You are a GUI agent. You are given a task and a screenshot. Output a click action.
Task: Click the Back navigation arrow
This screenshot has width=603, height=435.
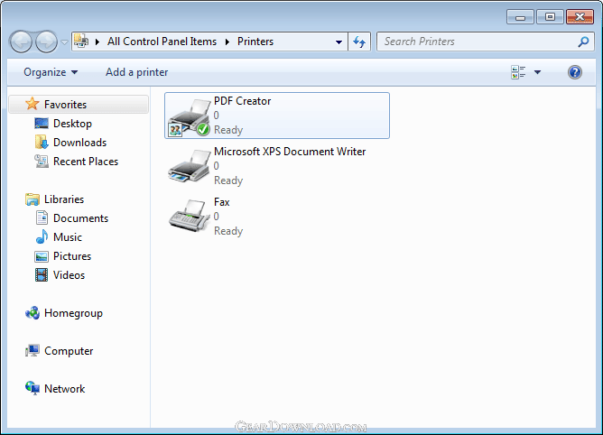click(x=21, y=42)
